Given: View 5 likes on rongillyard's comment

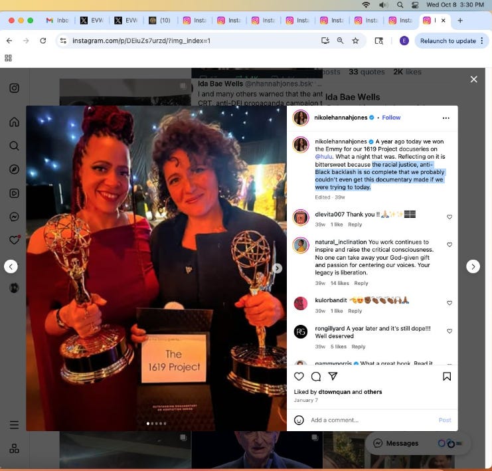Looking at the screenshot, I should [338, 347].
